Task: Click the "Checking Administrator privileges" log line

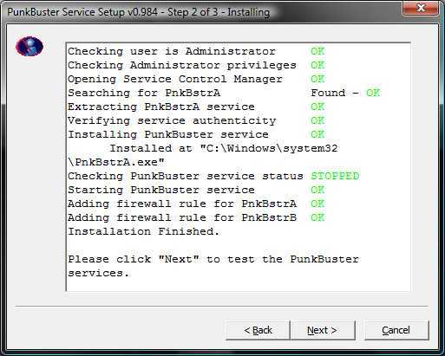Action: 182,66
